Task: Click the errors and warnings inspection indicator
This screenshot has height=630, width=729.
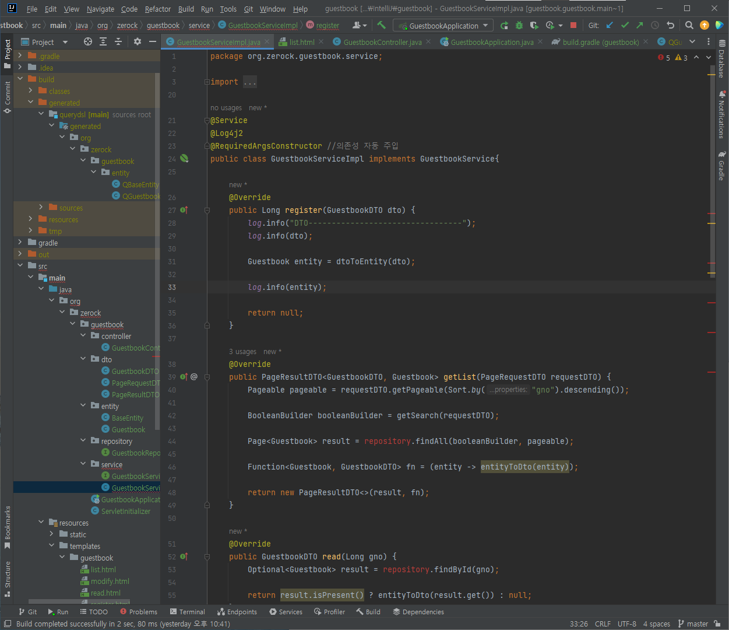Action: tap(672, 58)
